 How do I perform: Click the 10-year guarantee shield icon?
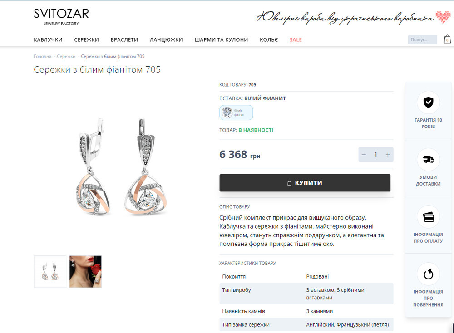(428, 102)
